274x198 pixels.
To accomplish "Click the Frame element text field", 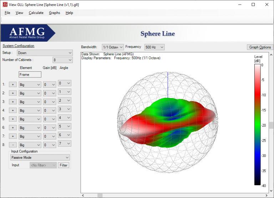I will tap(30, 75).
